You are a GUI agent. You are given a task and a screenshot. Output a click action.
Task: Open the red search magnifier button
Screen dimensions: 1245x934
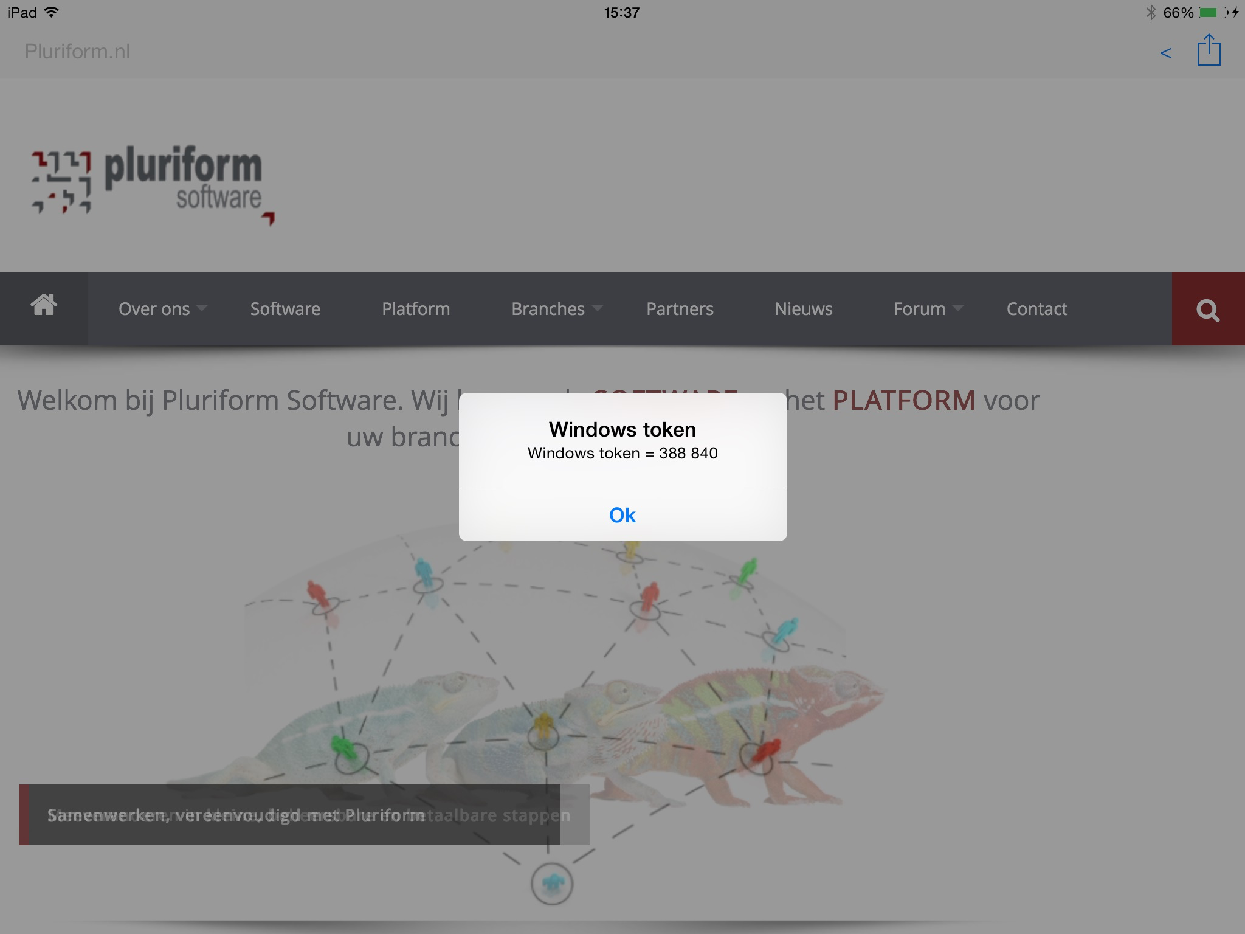point(1208,309)
